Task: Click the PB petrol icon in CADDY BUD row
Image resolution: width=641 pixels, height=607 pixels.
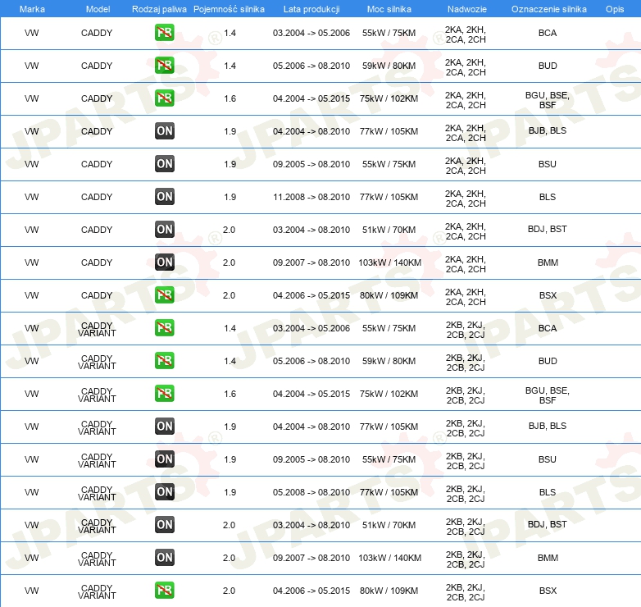Action: pos(164,66)
